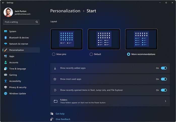
Task: Click the Find a setting search box
Action: 20,22
